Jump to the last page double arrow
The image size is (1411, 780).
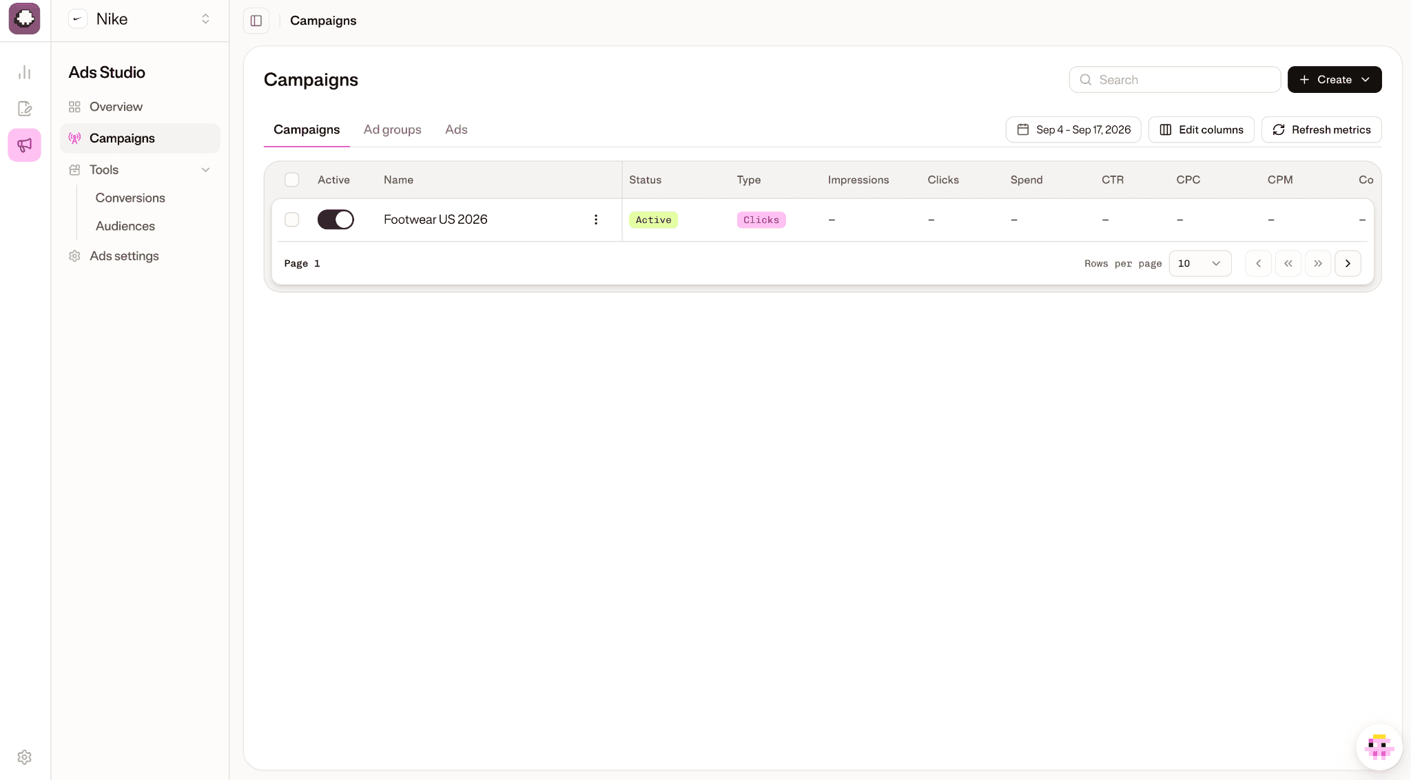pyautogui.click(x=1318, y=264)
